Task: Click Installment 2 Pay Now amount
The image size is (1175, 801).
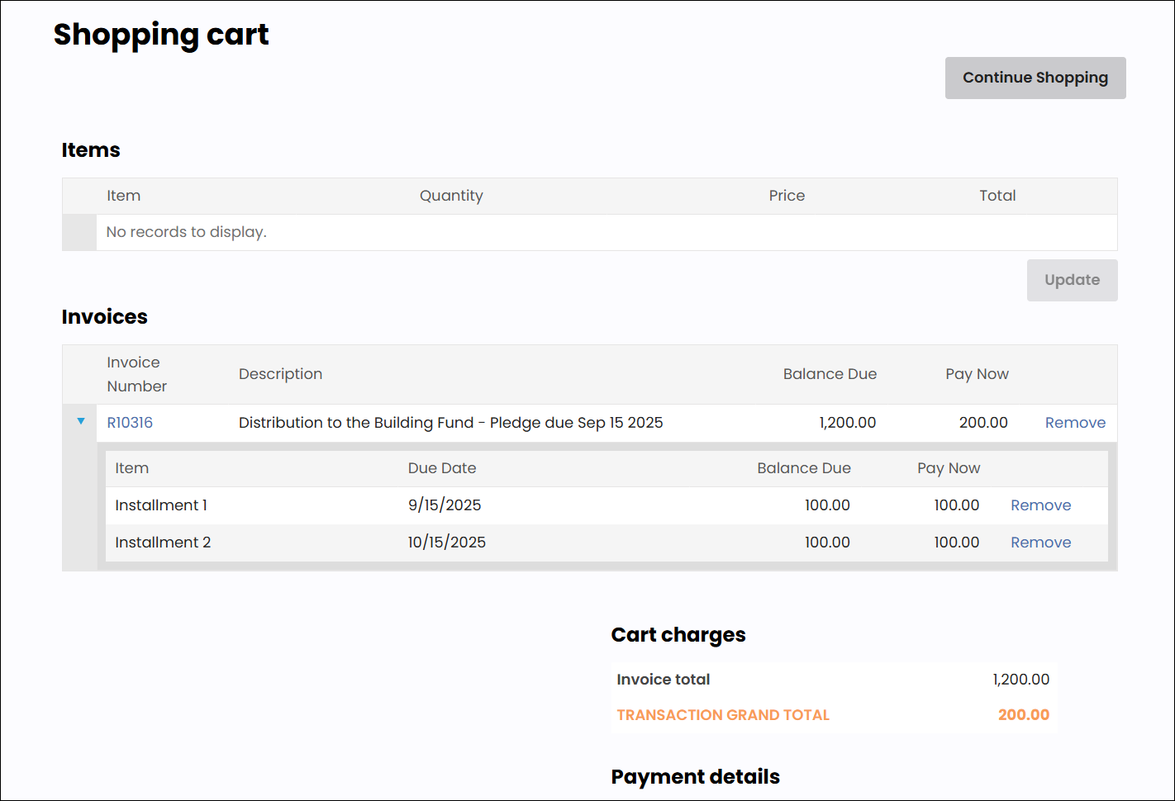Action: [x=956, y=543]
